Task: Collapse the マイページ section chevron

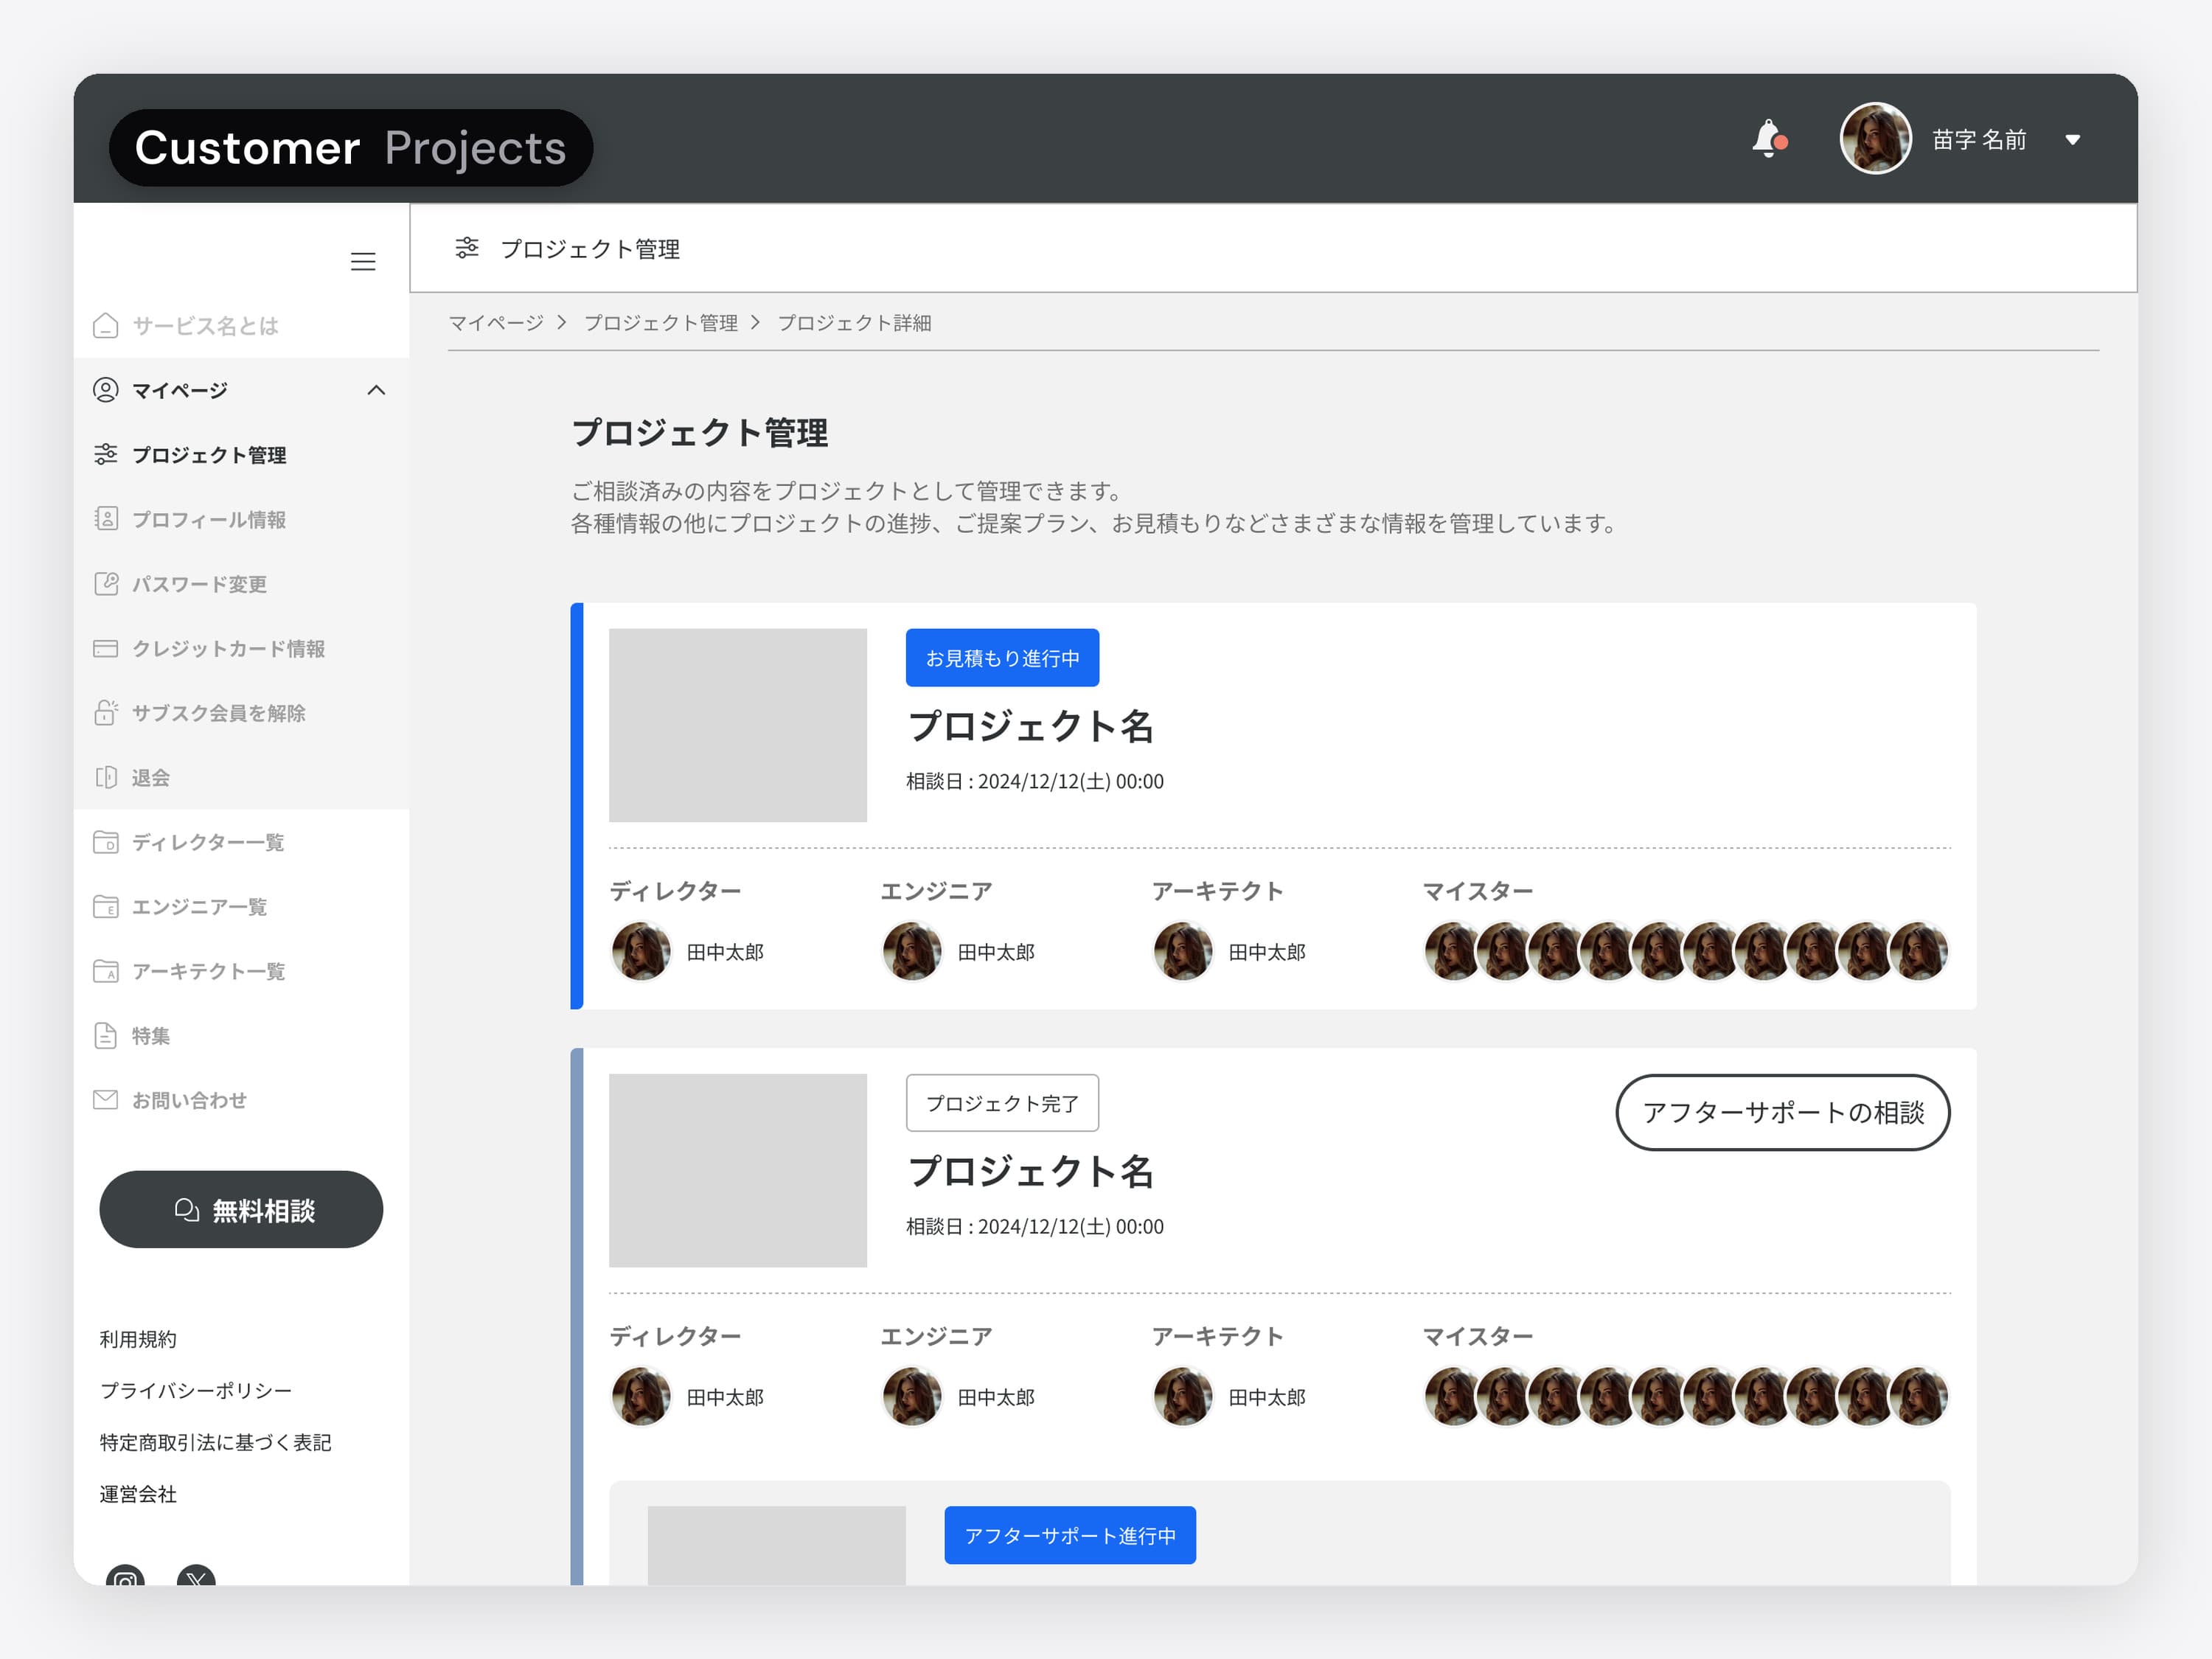Action: [376, 390]
